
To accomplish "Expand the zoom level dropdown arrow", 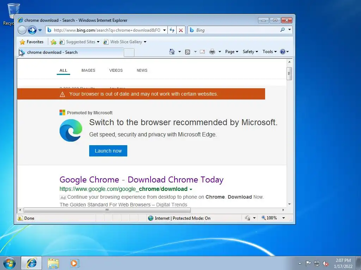I will click(284, 218).
